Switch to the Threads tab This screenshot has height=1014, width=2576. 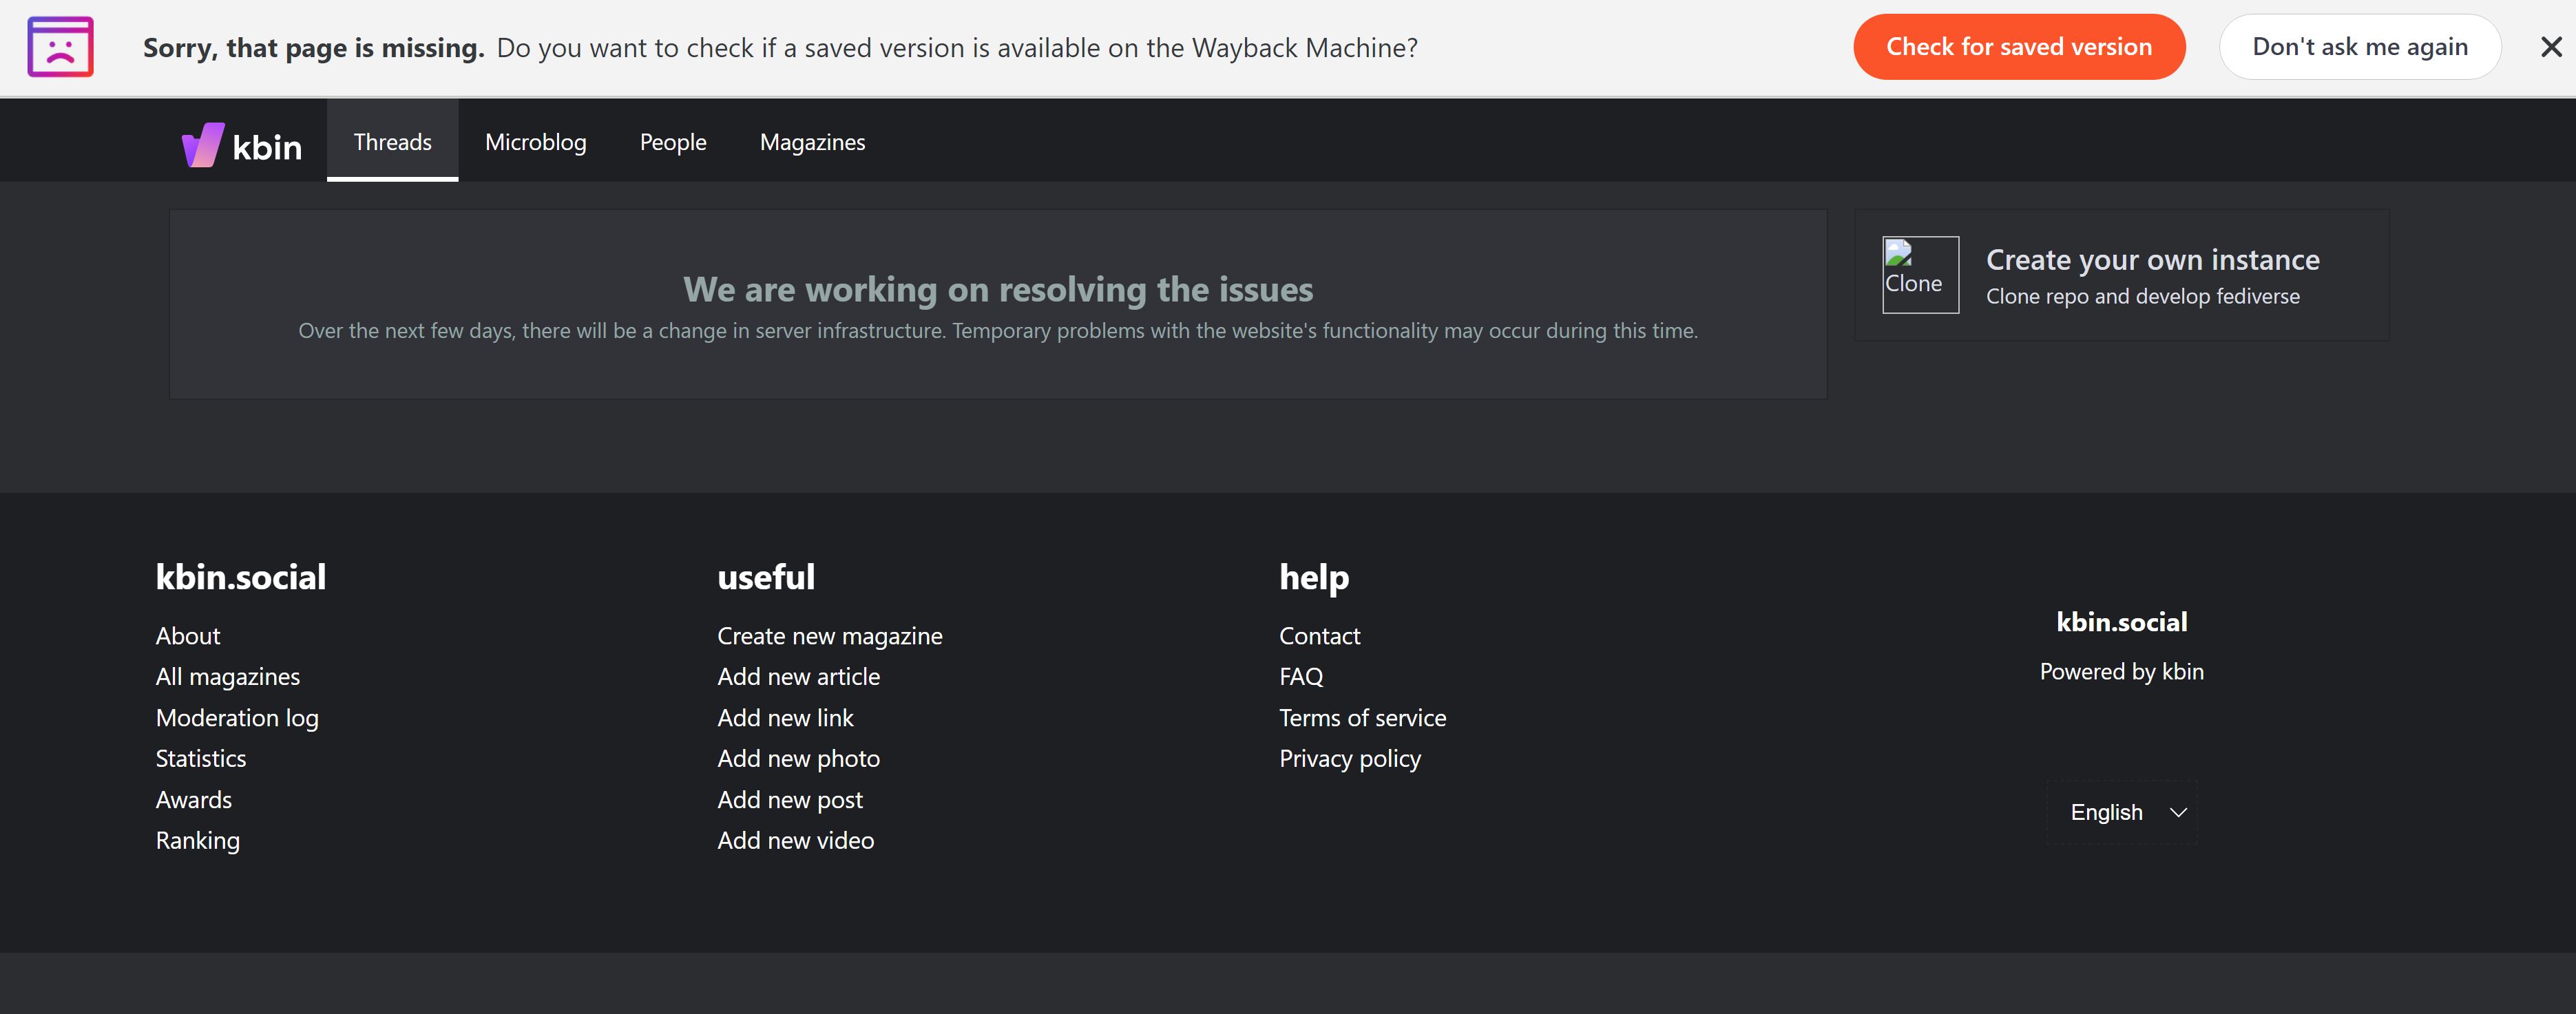tap(392, 142)
